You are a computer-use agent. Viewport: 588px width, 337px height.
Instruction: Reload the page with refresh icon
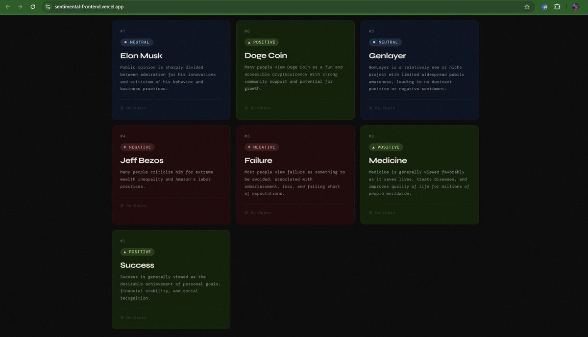(x=33, y=7)
